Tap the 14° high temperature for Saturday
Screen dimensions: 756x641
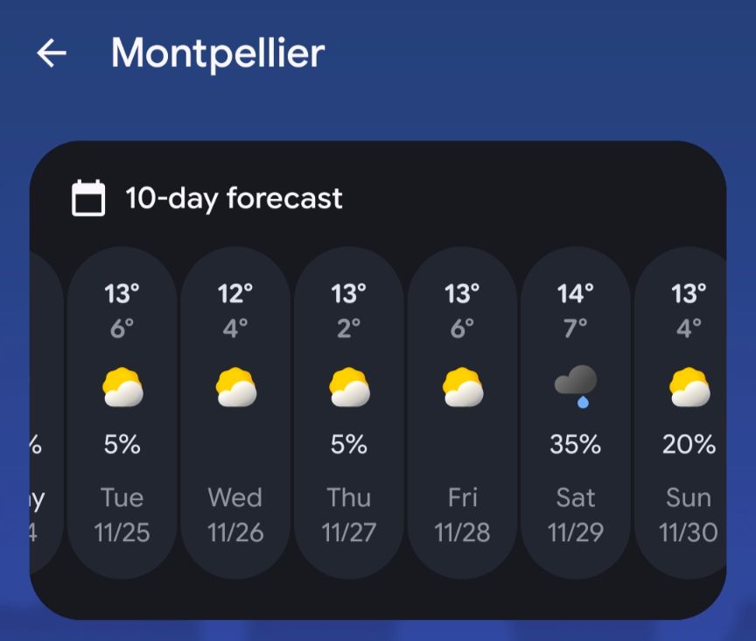click(x=575, y=294)
